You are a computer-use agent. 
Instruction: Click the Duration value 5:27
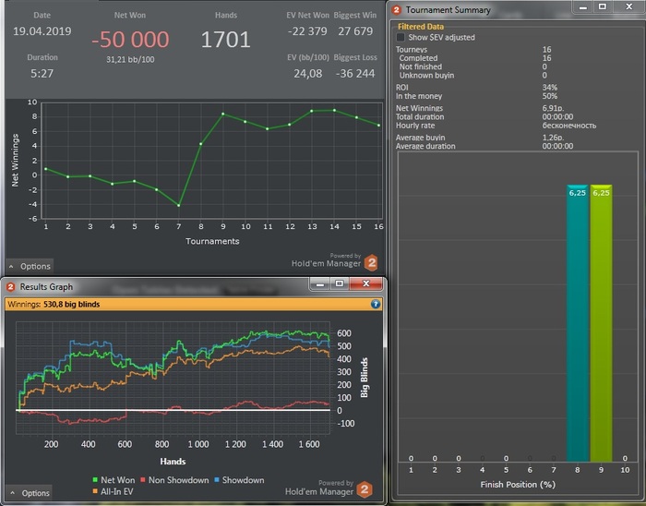point(42,73)
